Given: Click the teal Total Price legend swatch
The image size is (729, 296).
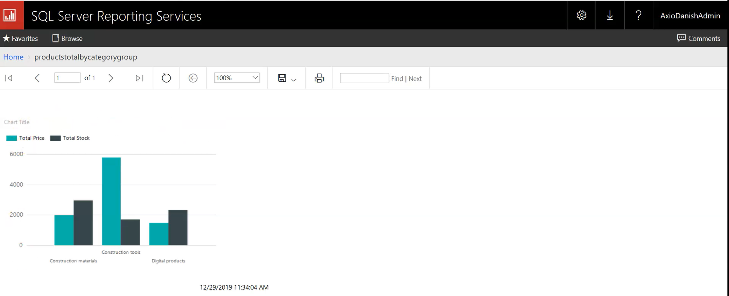Looking at the screenshot, I should [x=12, y=138].
